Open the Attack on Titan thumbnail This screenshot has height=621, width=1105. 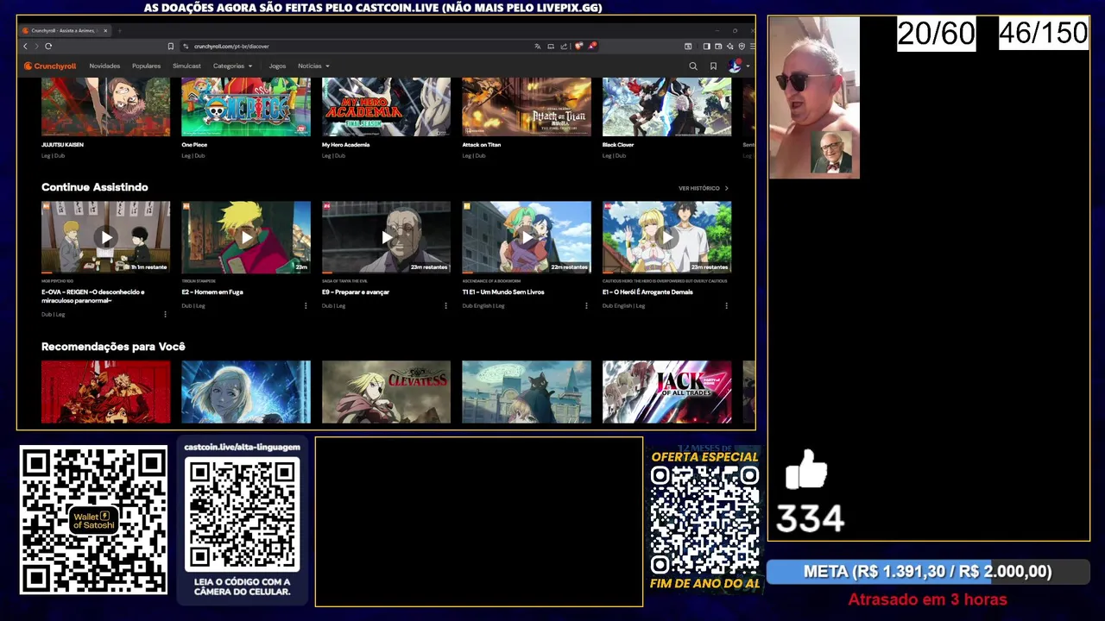pos(527,107)
